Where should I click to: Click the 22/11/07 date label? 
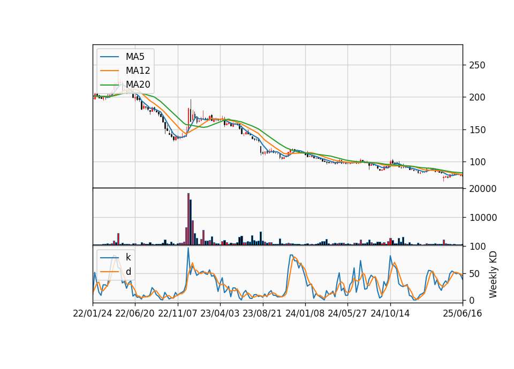(178, 314)
